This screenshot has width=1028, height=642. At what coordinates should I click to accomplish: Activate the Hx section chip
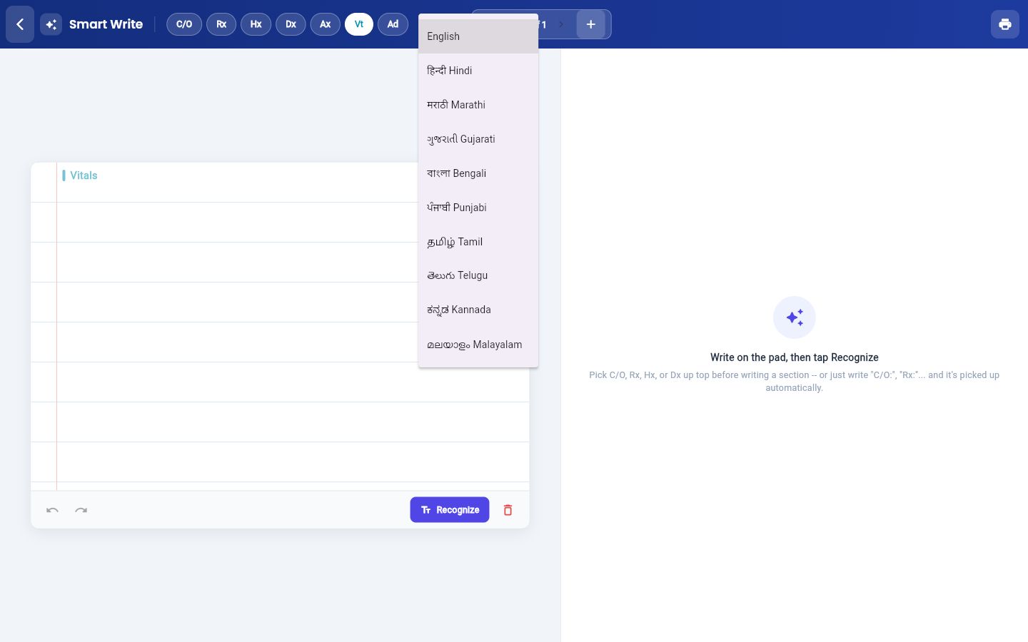256,24
